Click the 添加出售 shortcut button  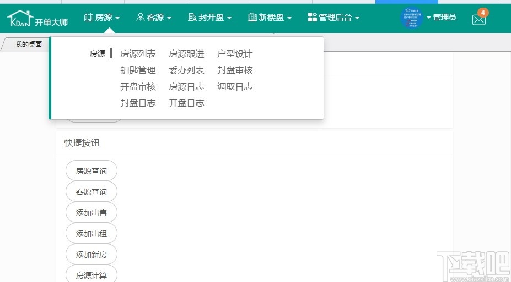(92, 212)
